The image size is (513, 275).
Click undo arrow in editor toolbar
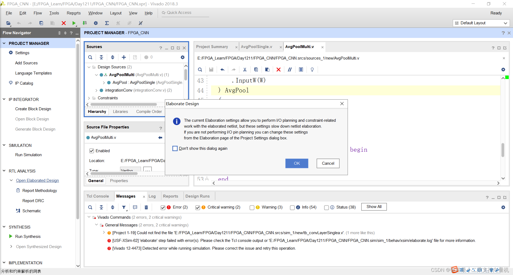[222, 70]
